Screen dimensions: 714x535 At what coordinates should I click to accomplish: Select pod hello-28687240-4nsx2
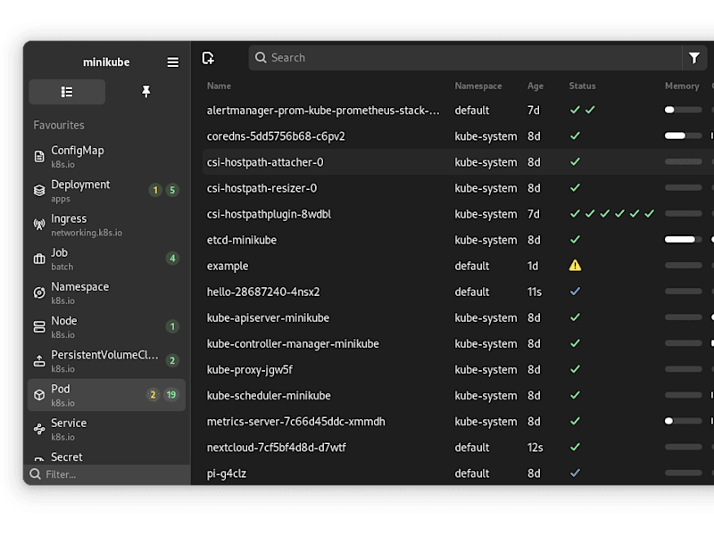pyautogui.click(x=458, y=292)
